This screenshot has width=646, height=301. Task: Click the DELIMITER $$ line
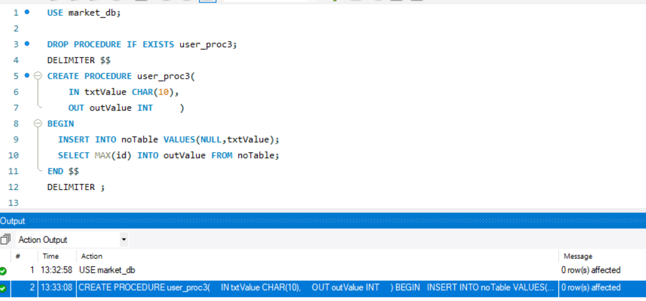[x=79, y=60]
